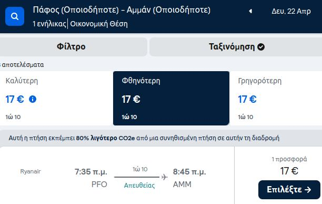Click Οικονομική Θέση cabin class
Screen dimensions: 322x204
(99, 24)
